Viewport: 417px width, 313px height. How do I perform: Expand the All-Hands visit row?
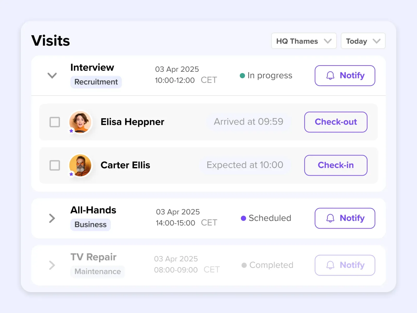click(52, 218)
